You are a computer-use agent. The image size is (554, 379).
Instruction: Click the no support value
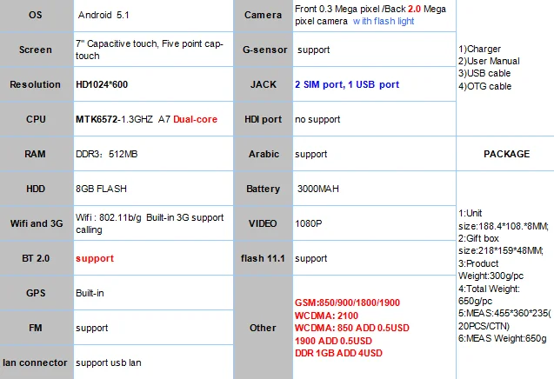(317, 119)
